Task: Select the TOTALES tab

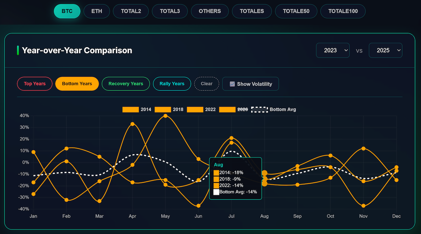Action: click(x=252, y=11)
